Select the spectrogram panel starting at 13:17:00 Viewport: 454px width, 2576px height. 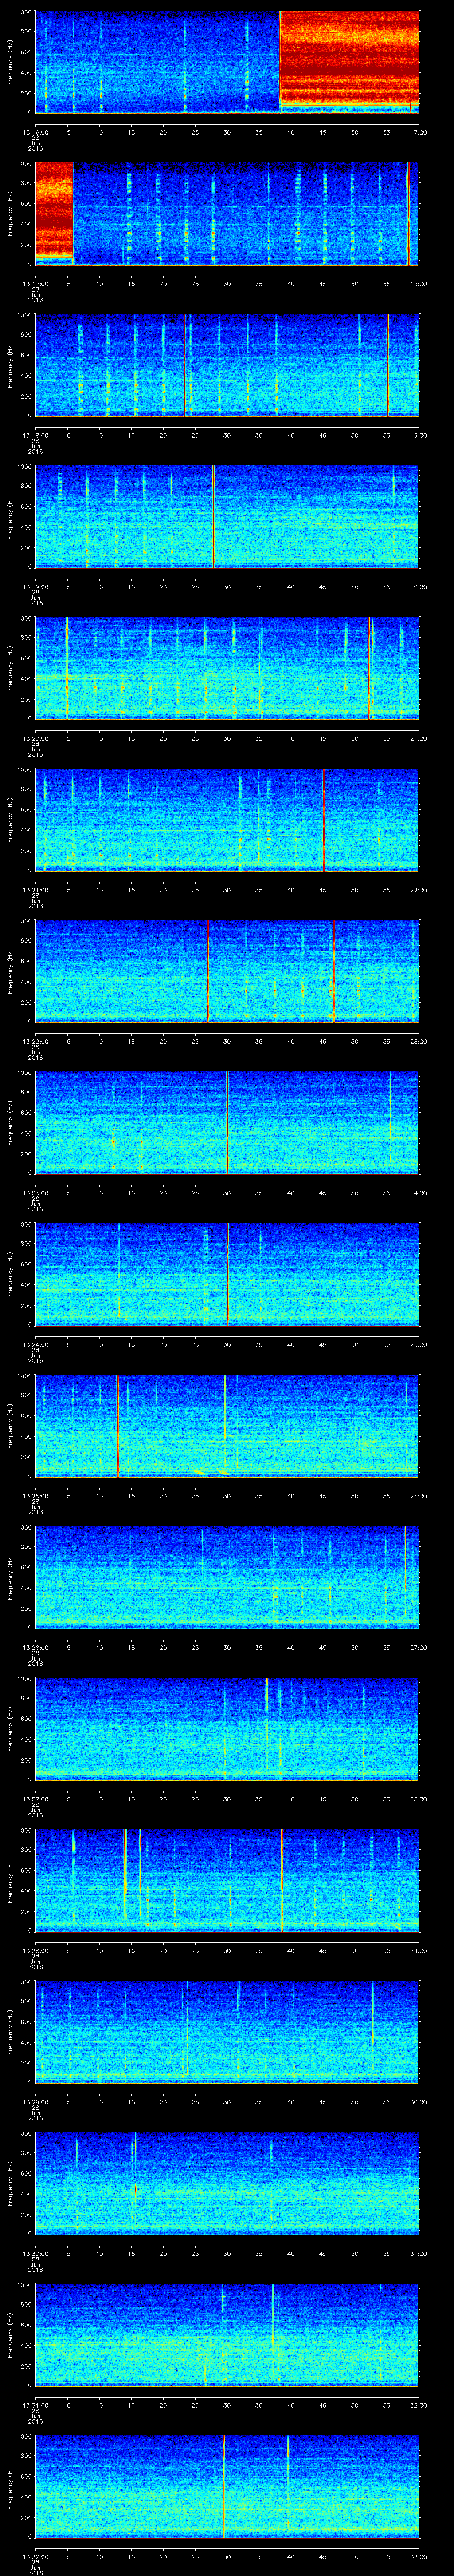(227, 213)
